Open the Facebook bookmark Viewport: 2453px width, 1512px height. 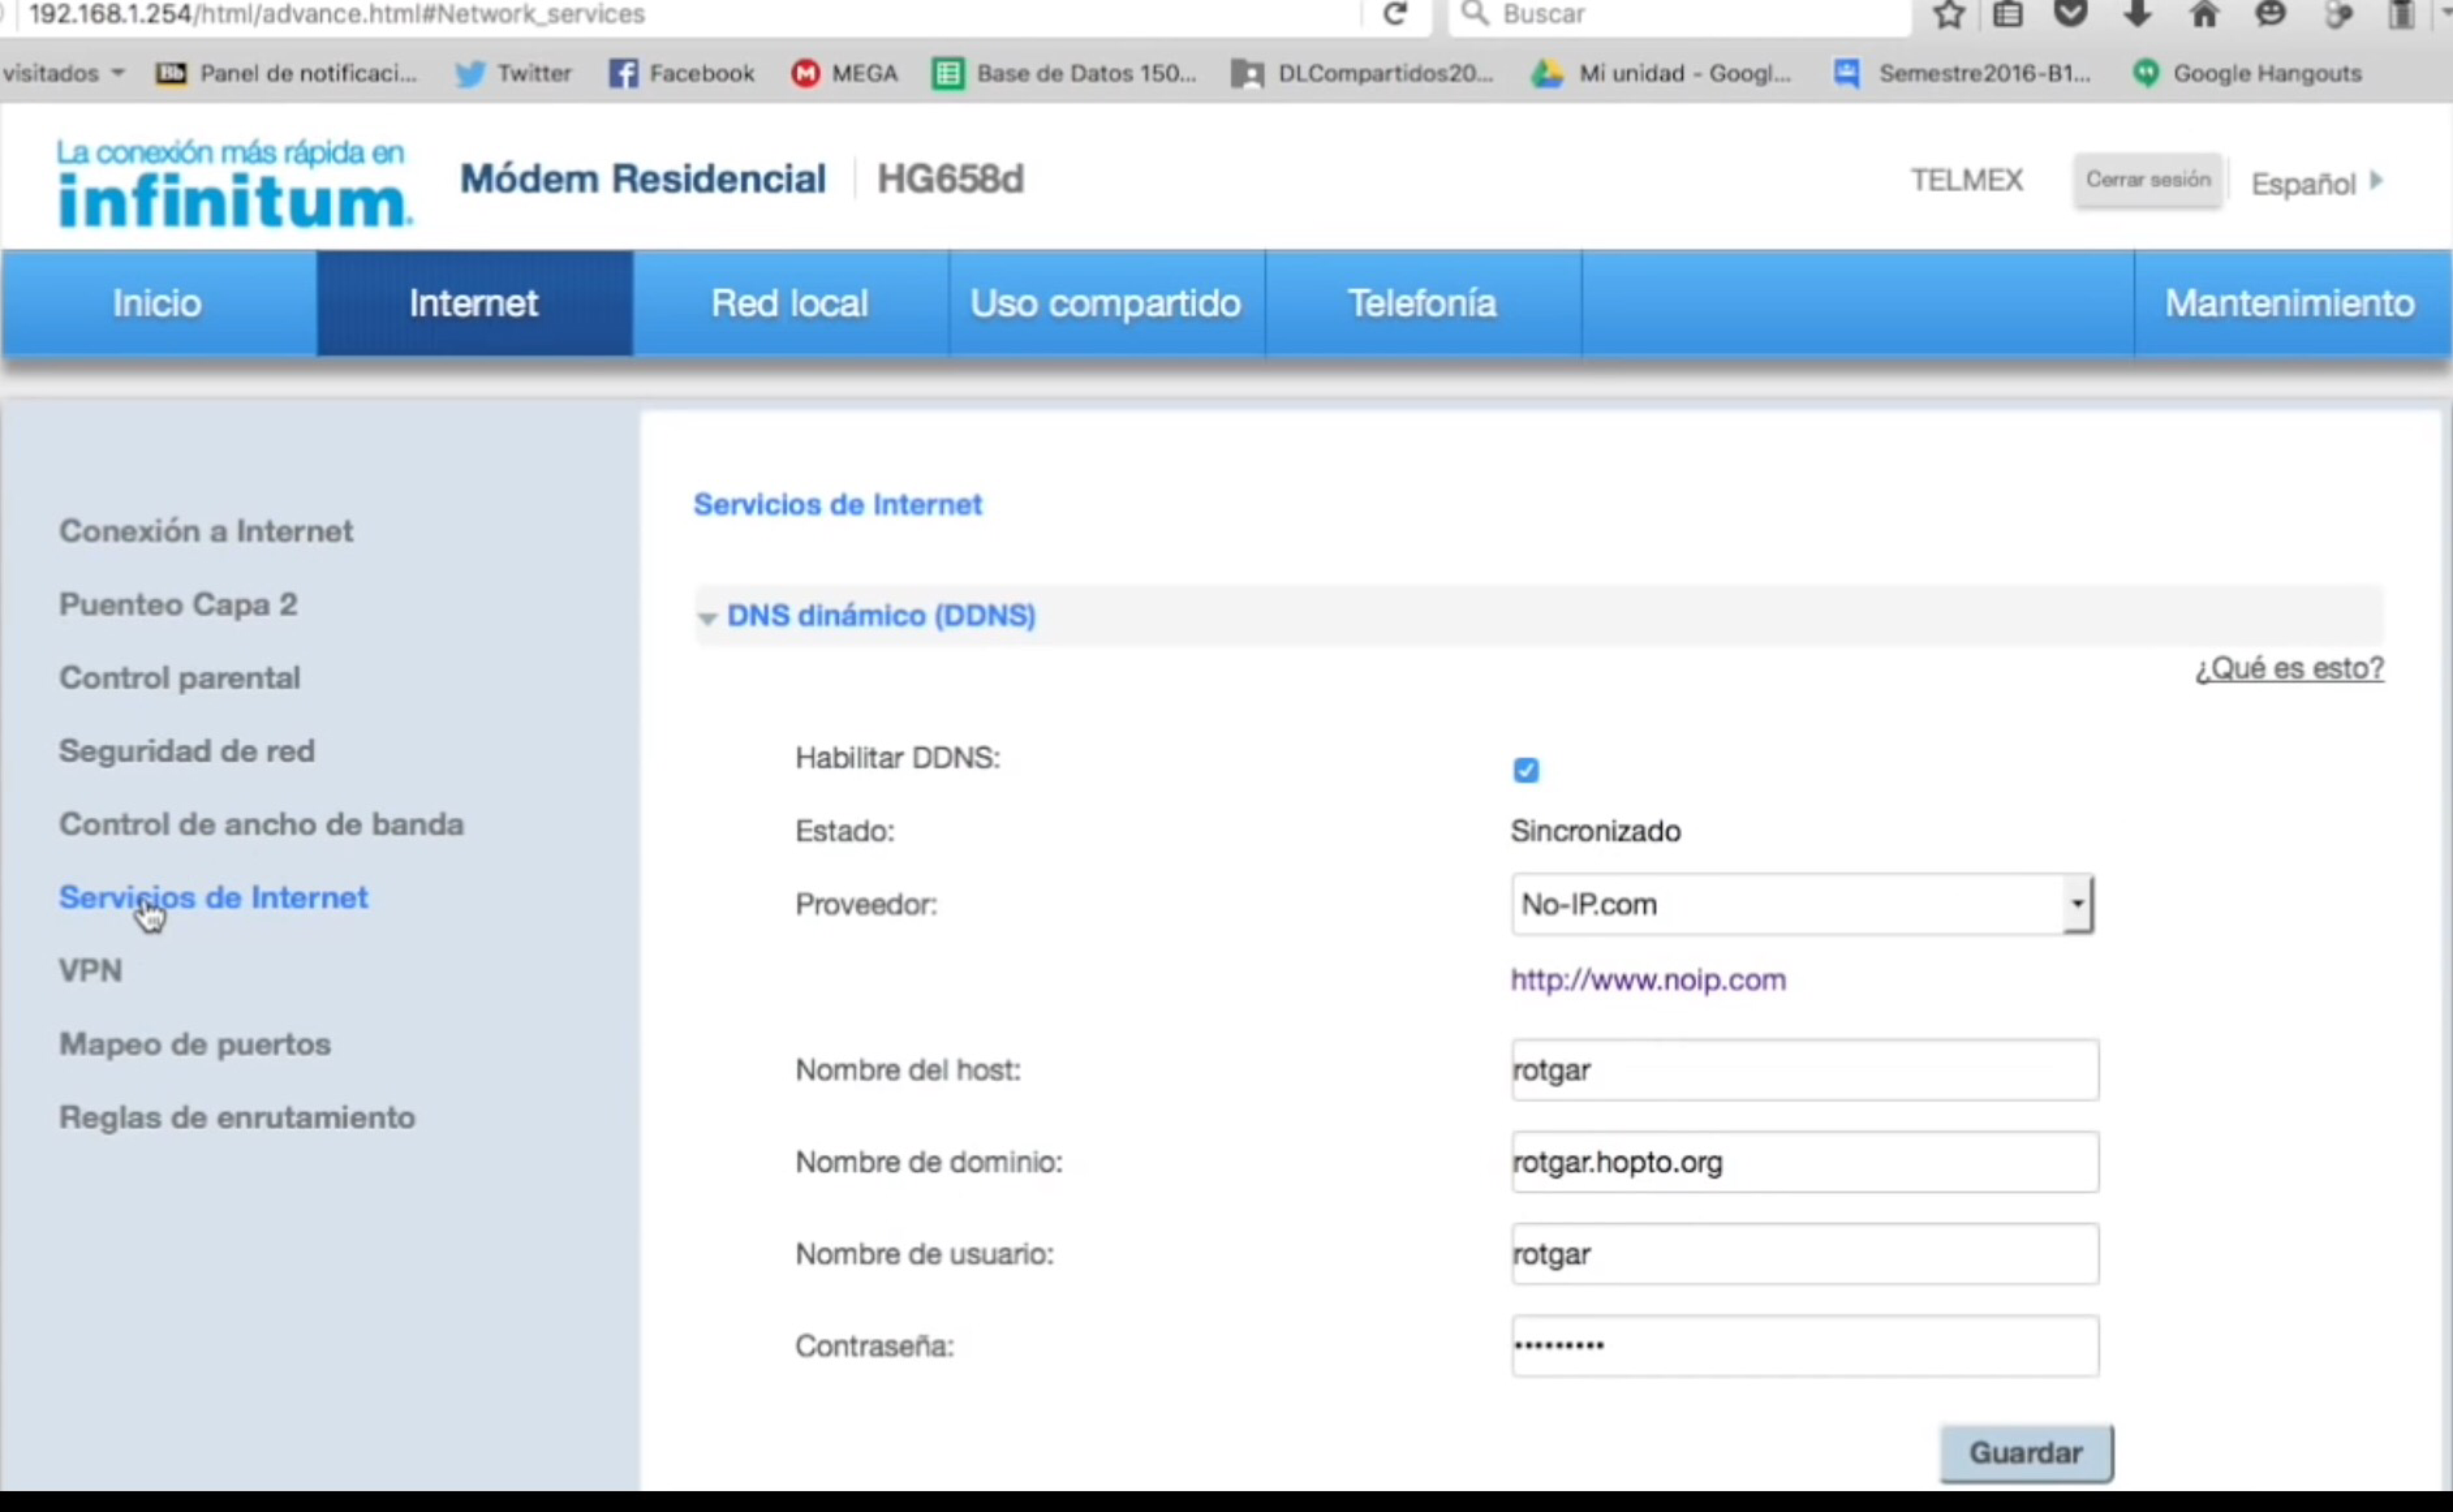(x=682, y=73)
